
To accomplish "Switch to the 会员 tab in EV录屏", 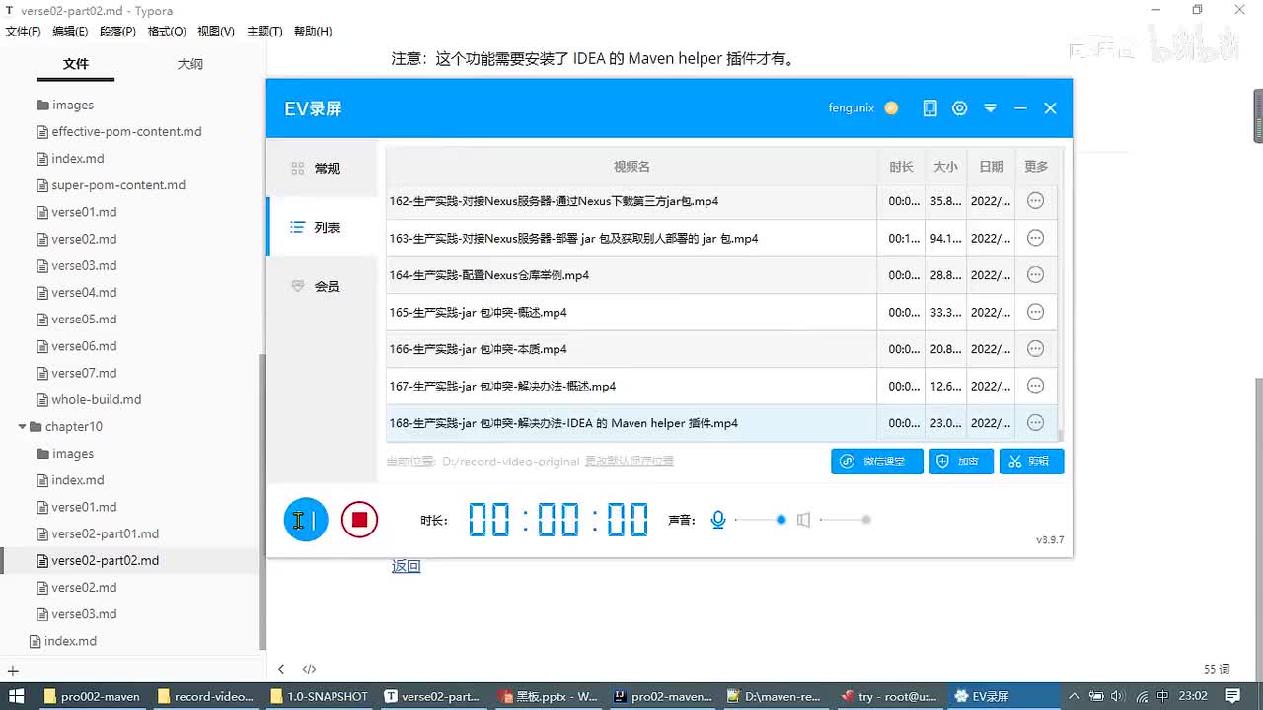I will 323,287.
